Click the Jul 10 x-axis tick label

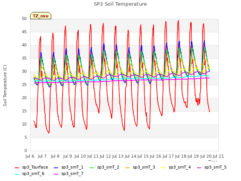[80, 156]
